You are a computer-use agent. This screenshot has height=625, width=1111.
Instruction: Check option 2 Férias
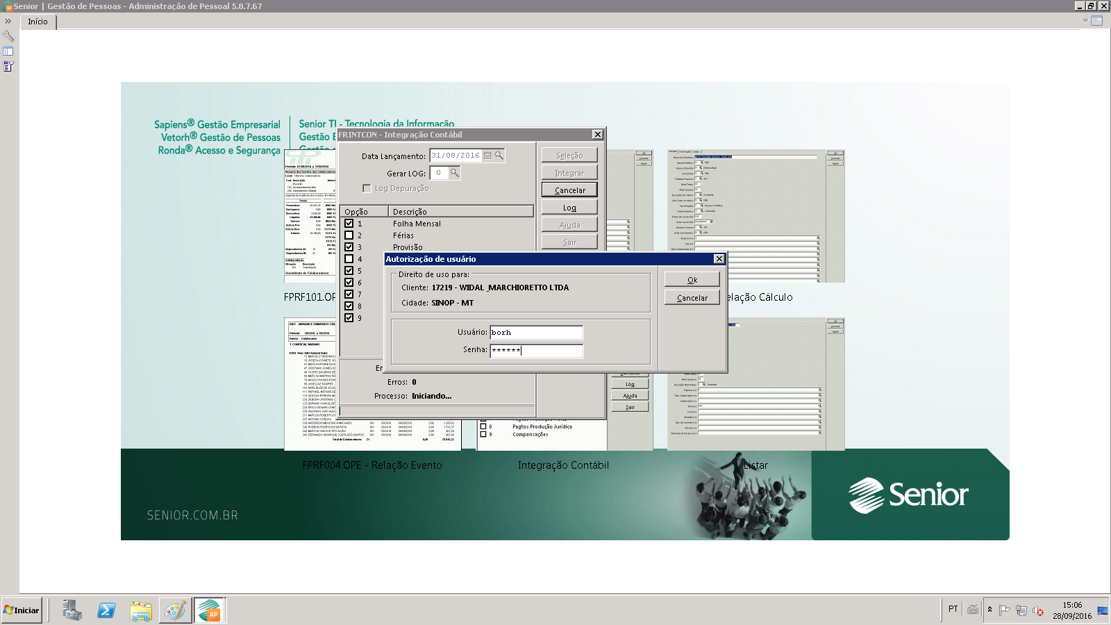click(x=349, y=235)
